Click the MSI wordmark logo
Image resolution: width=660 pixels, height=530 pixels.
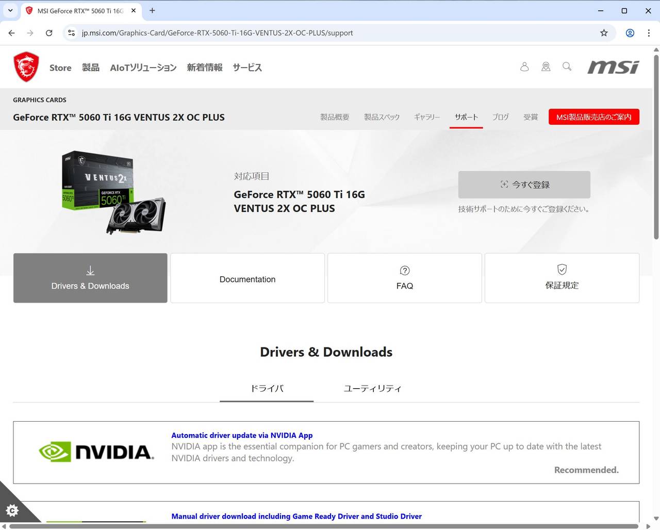613,67
